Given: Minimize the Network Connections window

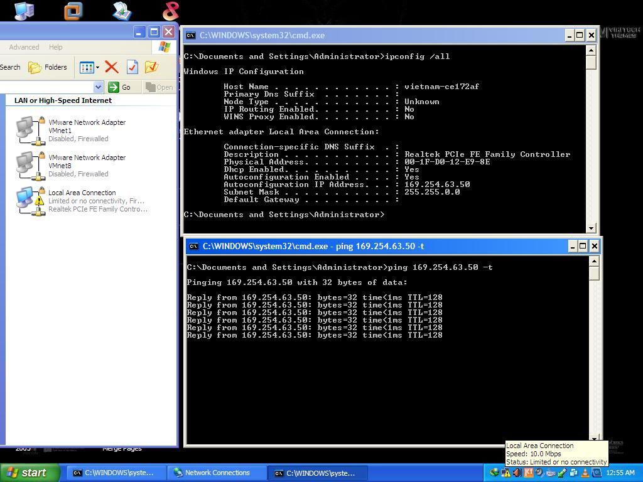Looking at the screenshot, I should tap(139, 32).
